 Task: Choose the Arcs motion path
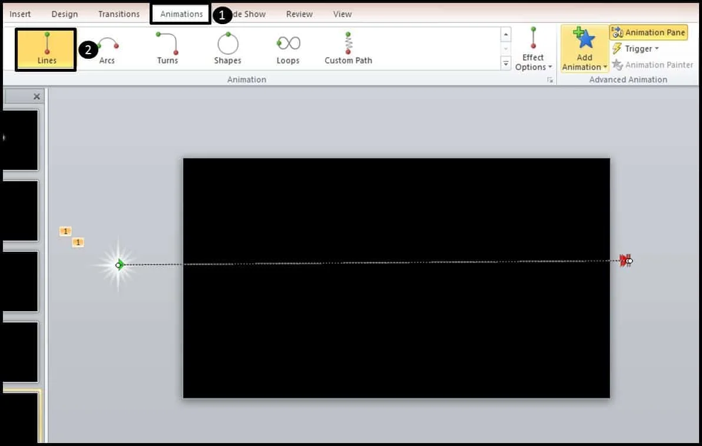(107, 49)
